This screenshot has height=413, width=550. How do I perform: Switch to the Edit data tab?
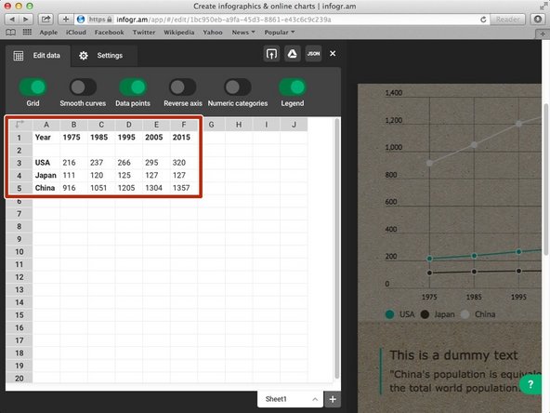click(38, 56)
